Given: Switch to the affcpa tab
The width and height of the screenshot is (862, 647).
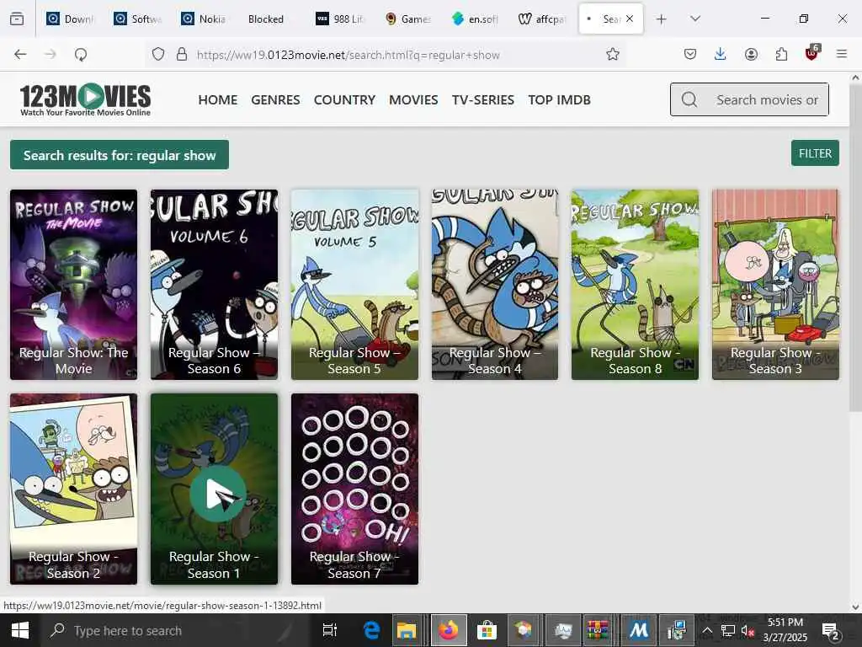Looking at the screenshot, I should click(x=542, y=19).
